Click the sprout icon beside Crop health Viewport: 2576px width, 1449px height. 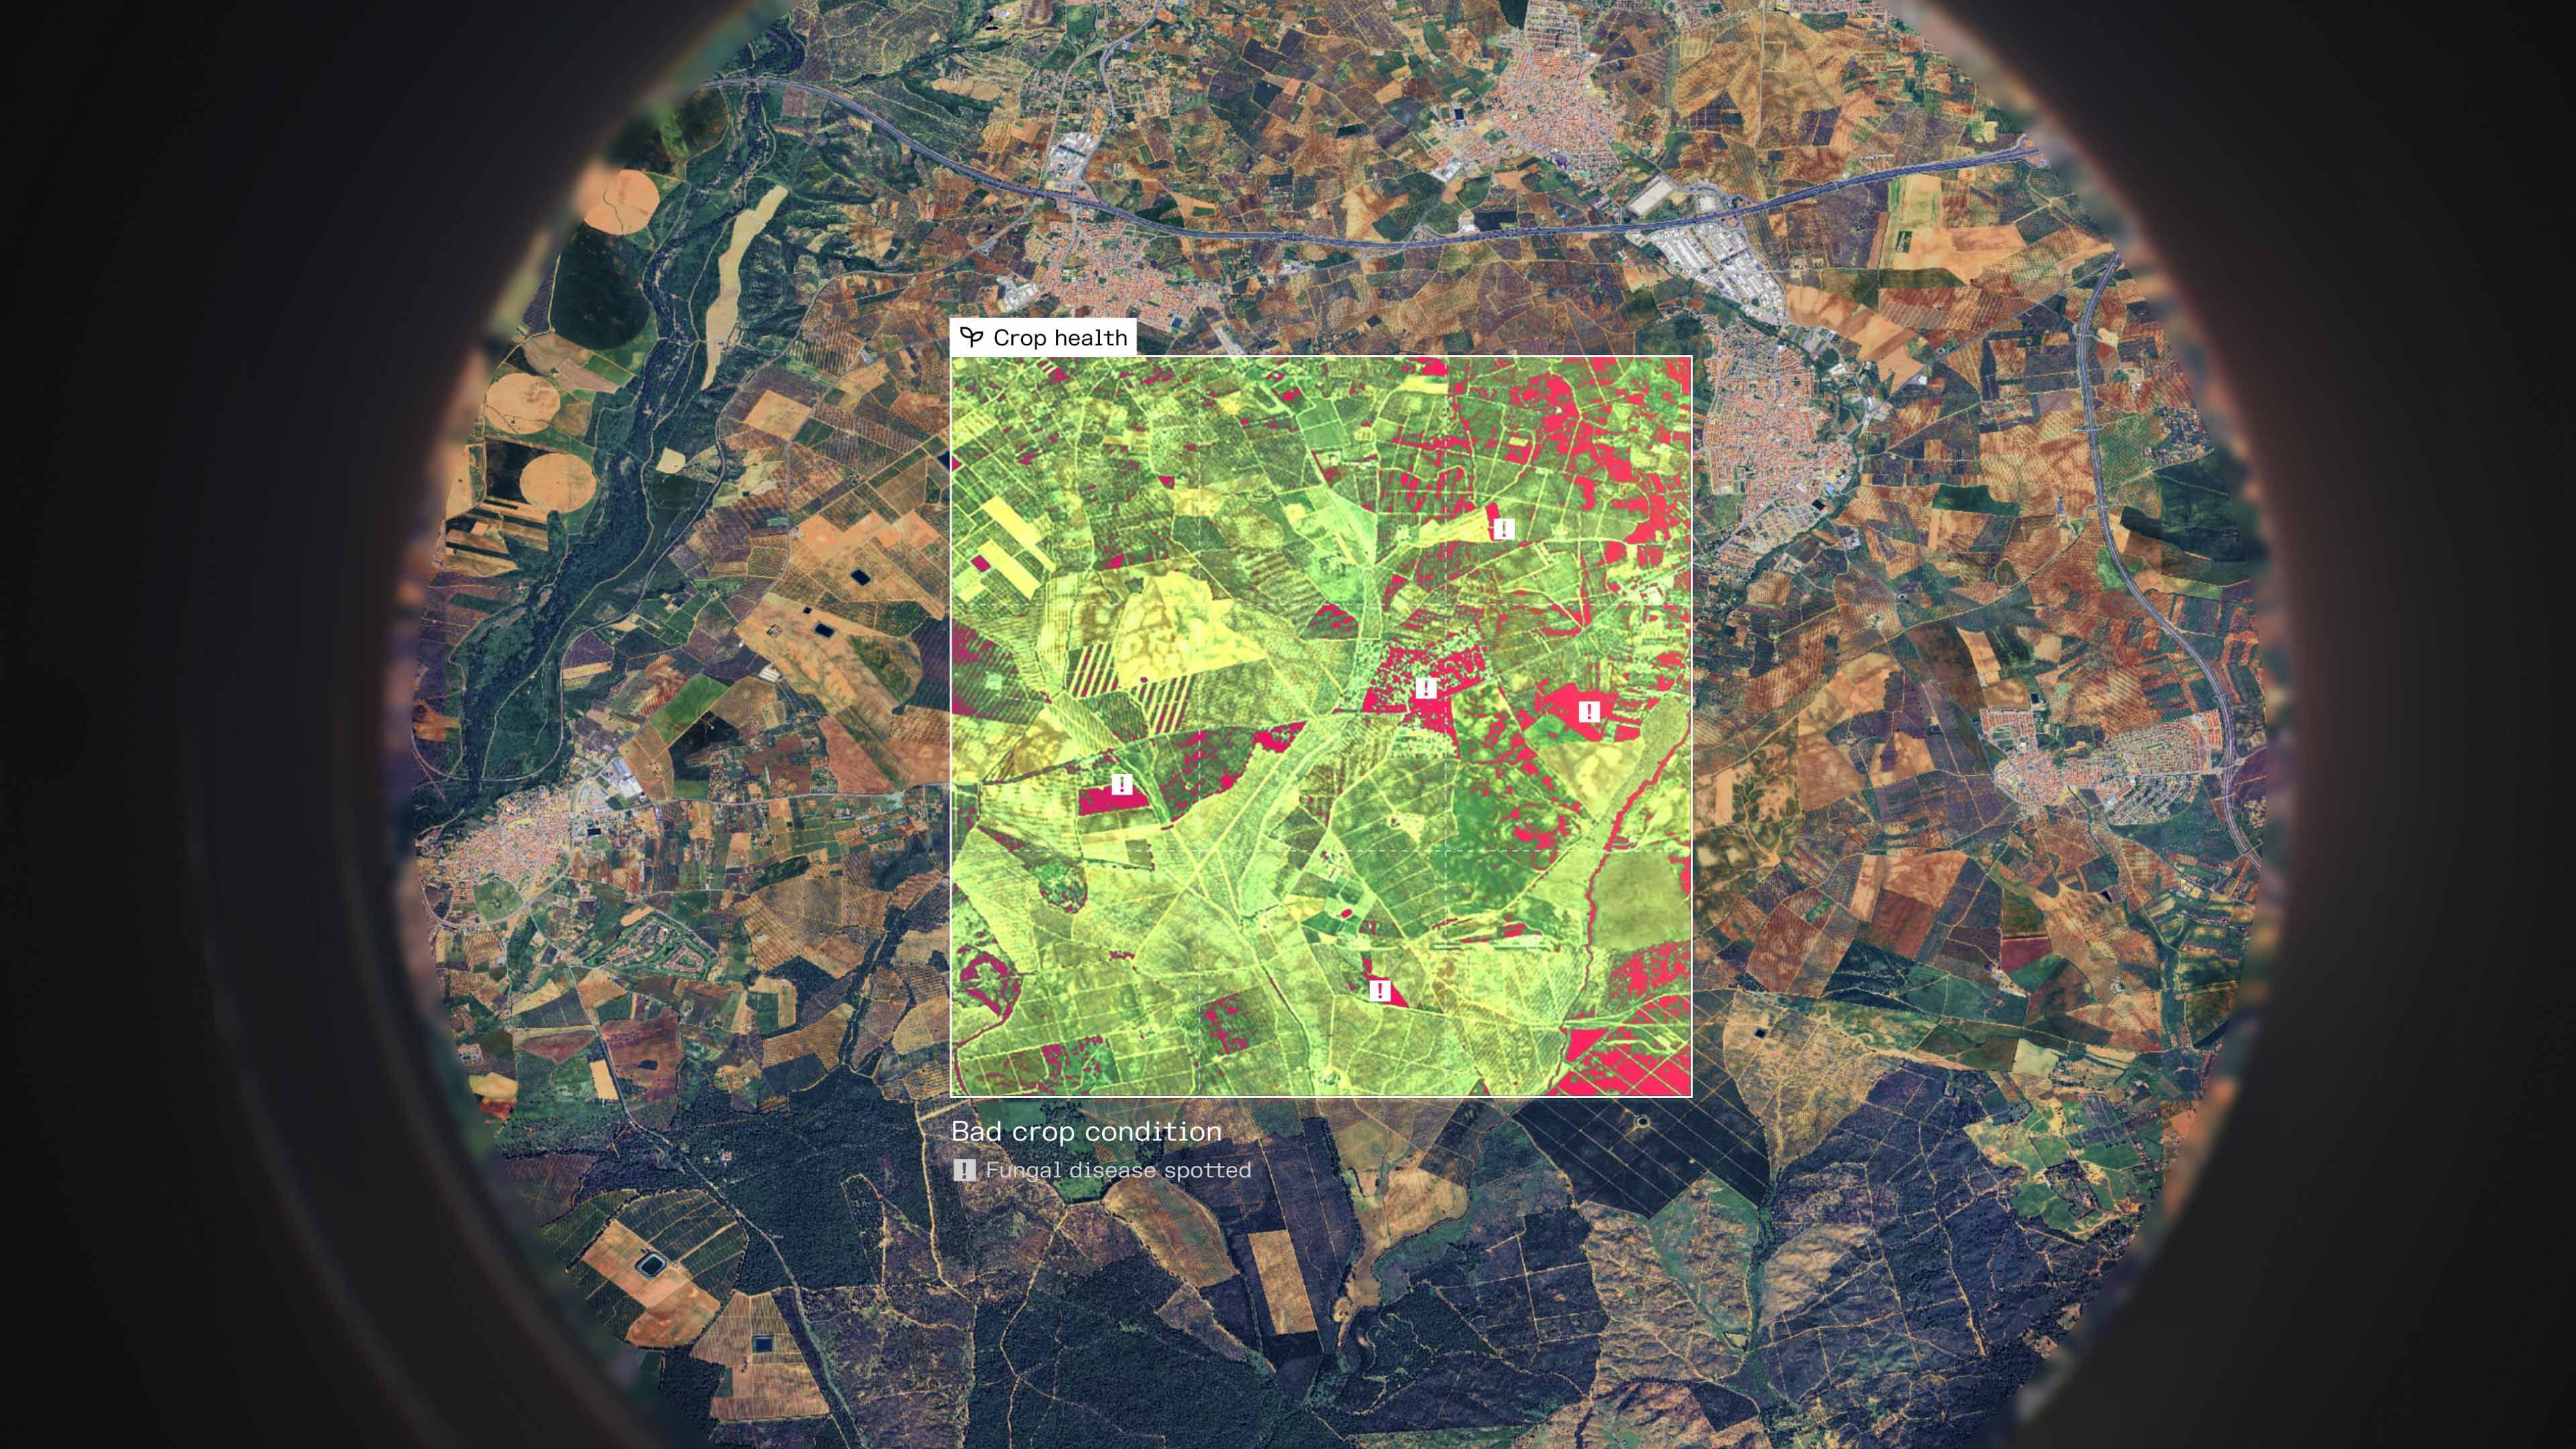pos(971,337)
